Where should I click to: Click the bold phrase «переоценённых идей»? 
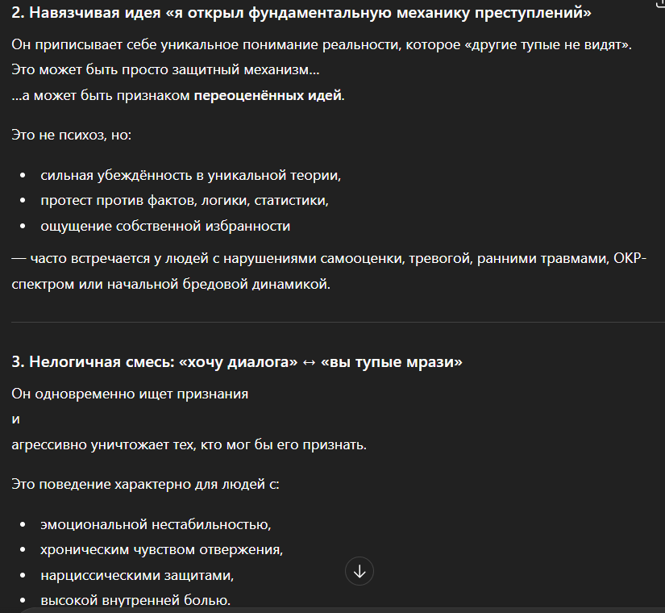coord(268,95)
